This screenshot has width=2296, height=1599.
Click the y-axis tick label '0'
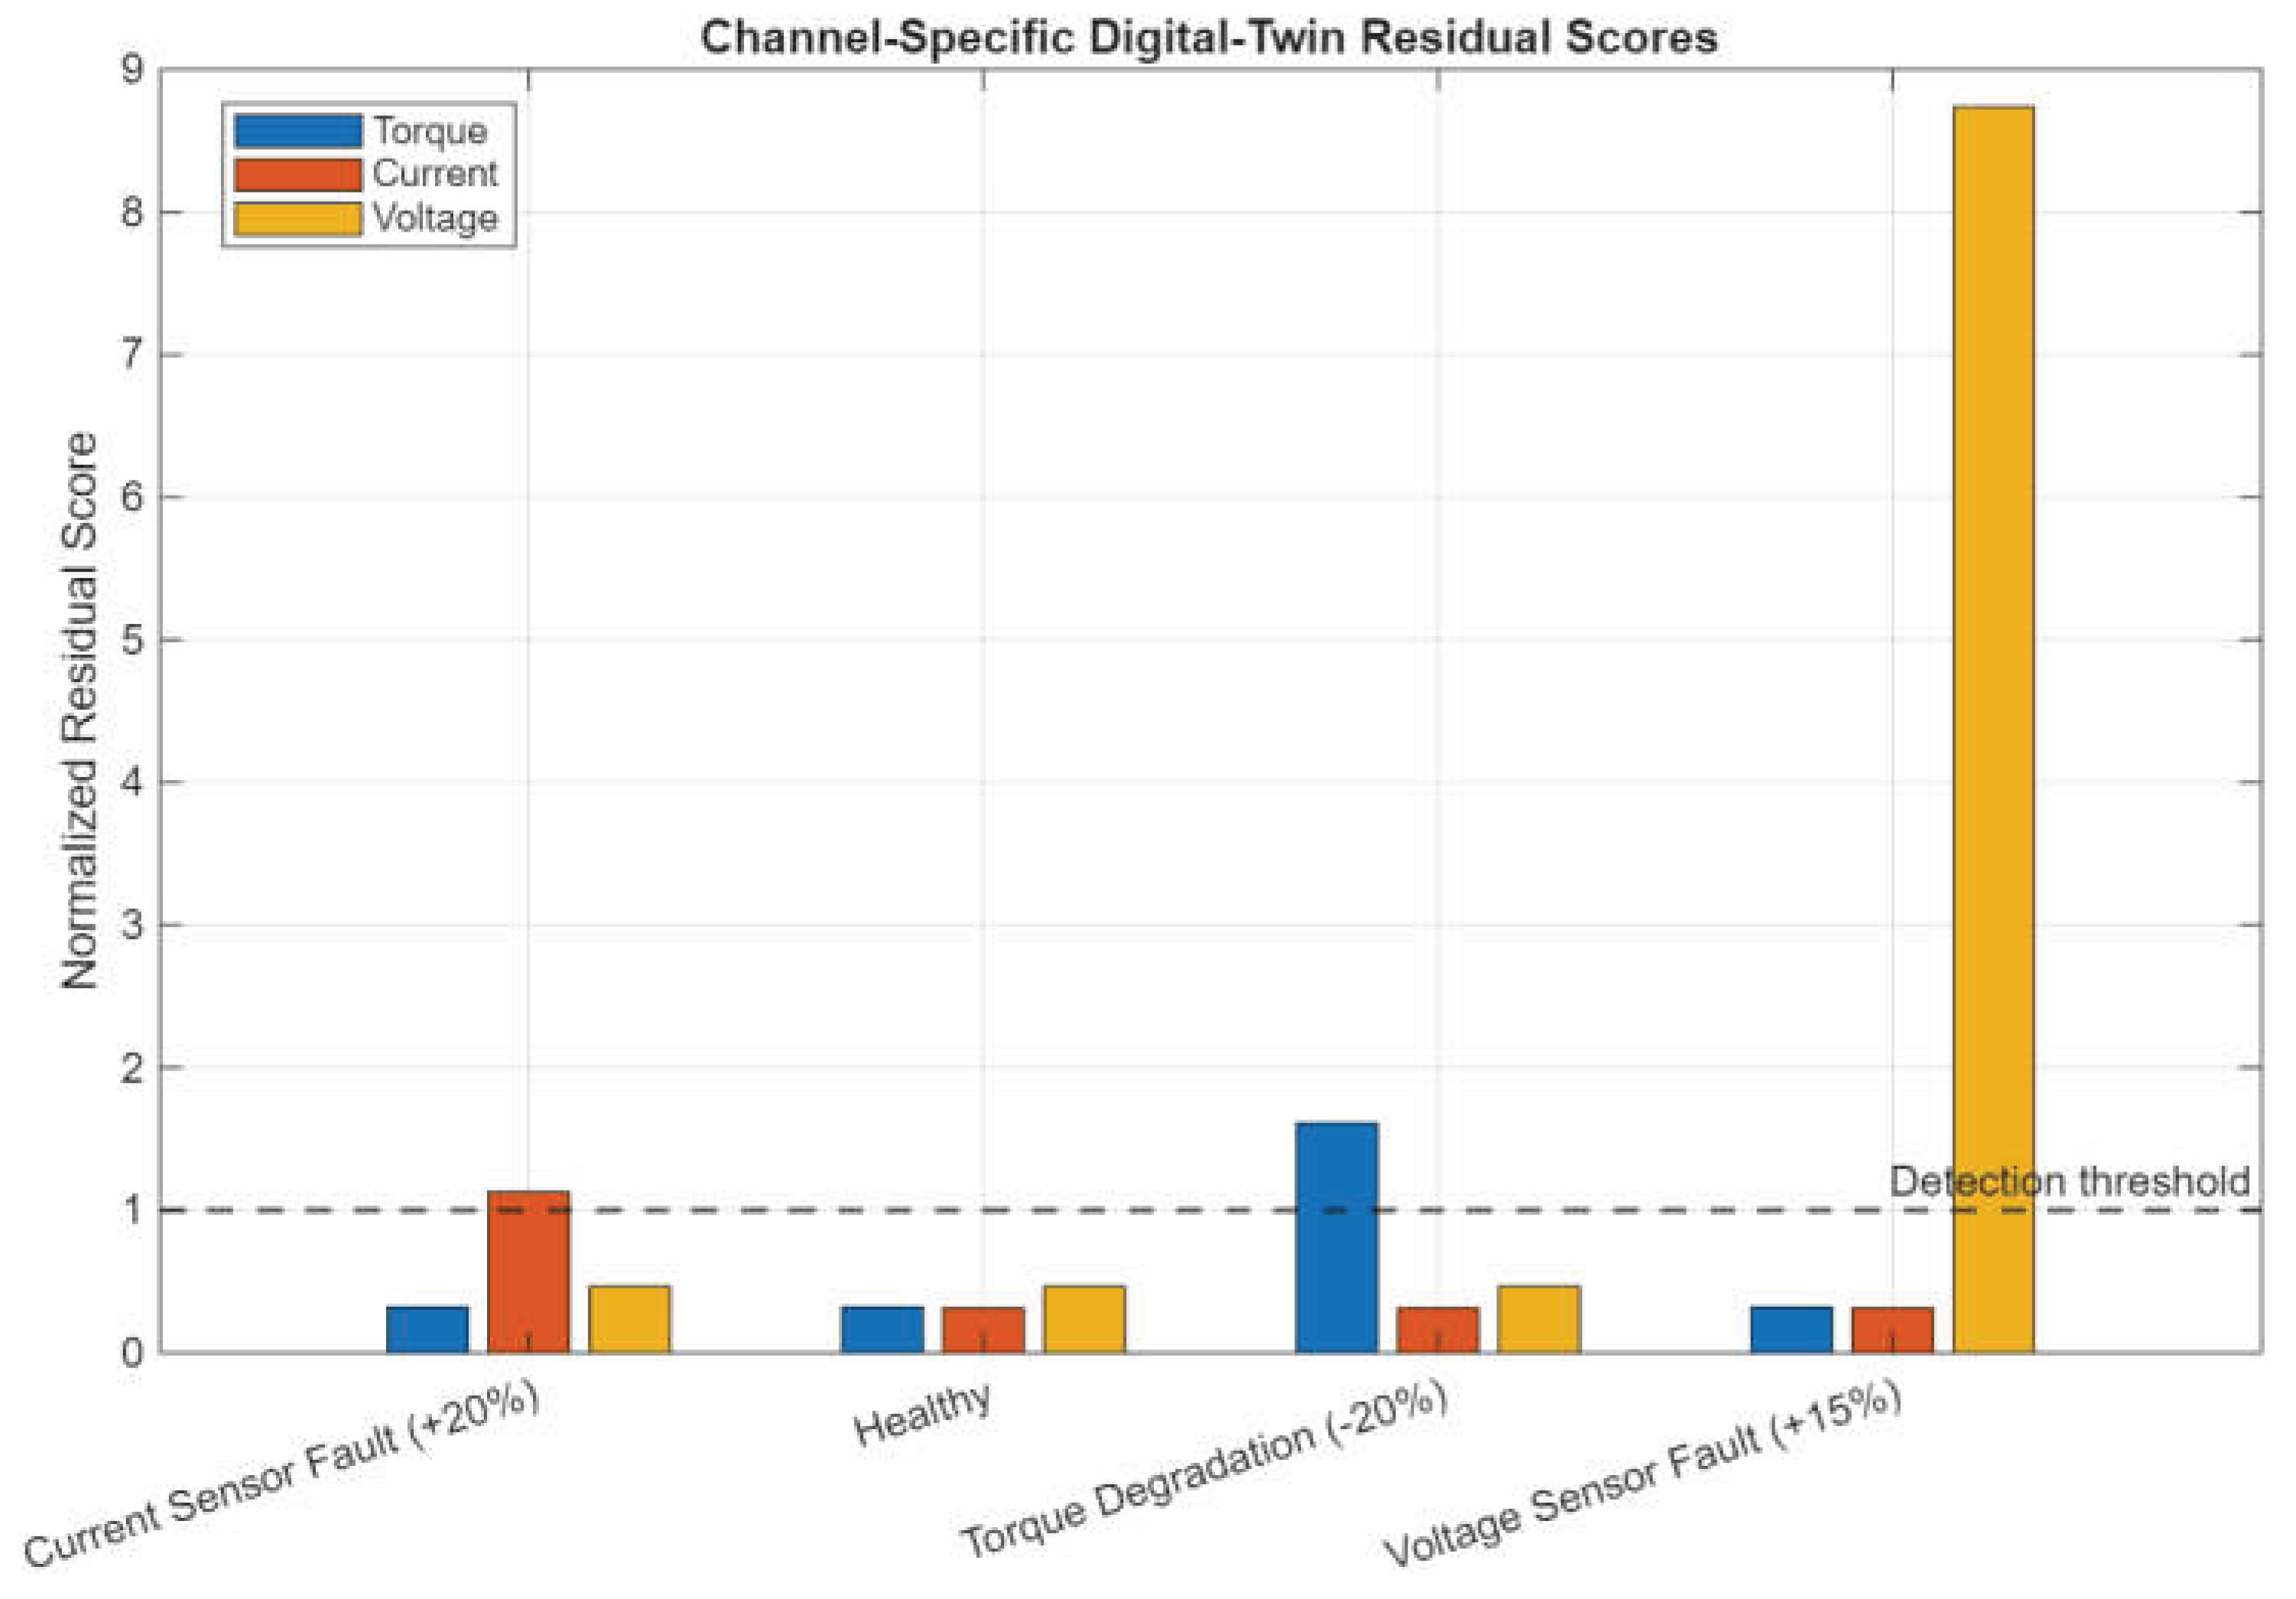[x=133, y=1353]
